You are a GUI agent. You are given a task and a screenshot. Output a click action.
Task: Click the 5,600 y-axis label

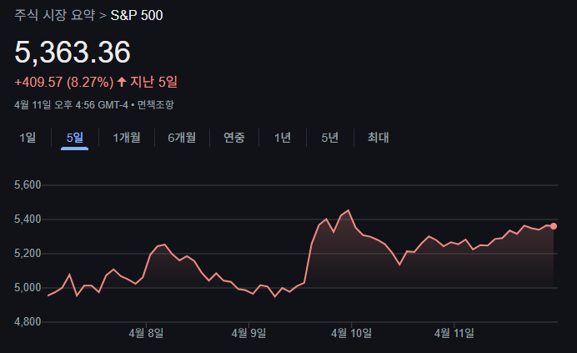28,185
